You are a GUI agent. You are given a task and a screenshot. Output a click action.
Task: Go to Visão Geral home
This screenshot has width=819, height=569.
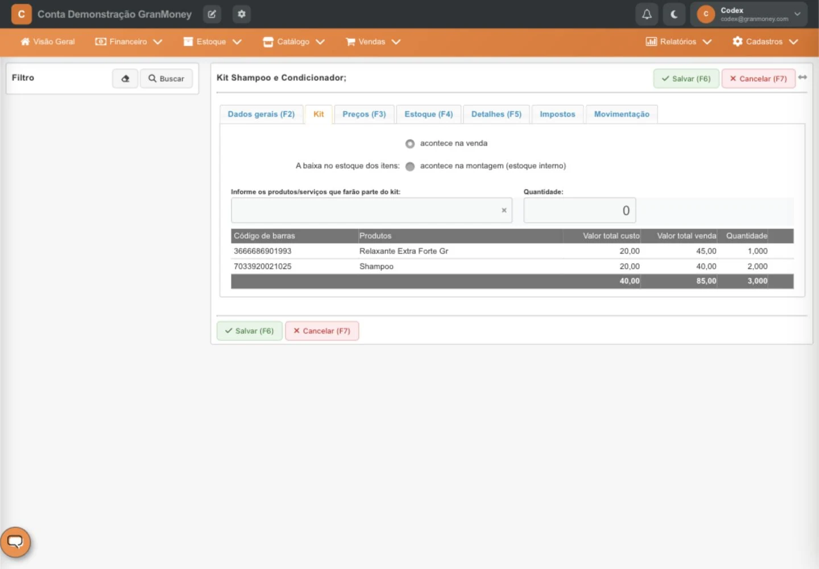click(x=48, y=42)
